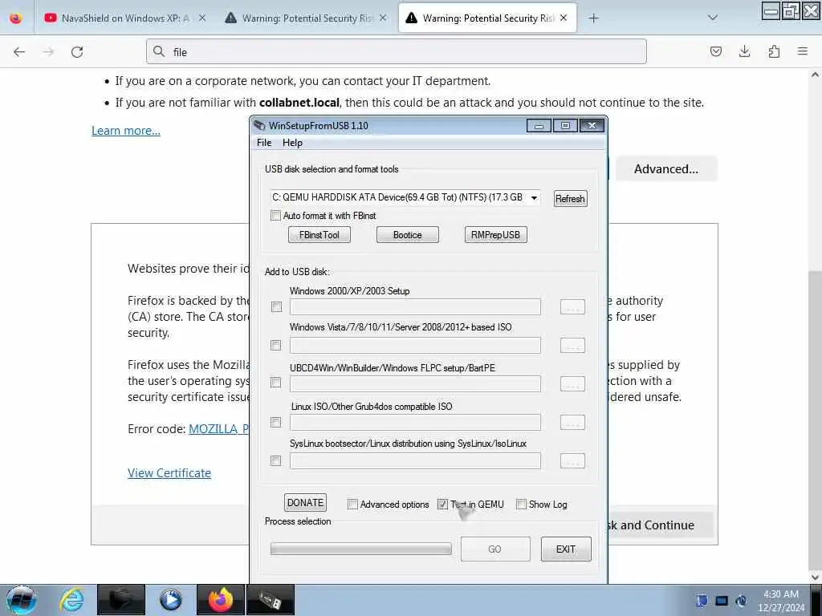
Task: Select WinSetupFromUSB taskbar button
Action: 270,600
